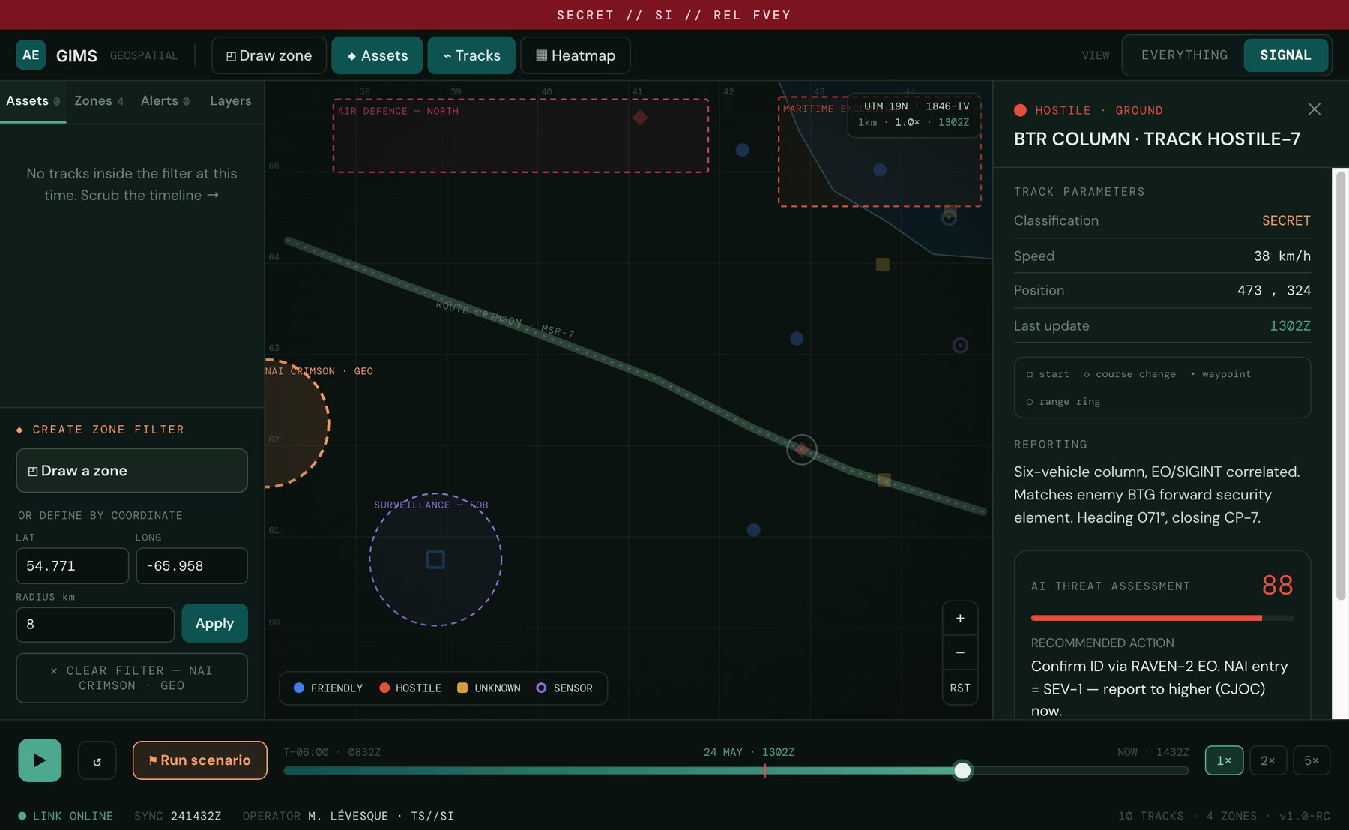Click the FRIENDLY legend swatch

299,688
